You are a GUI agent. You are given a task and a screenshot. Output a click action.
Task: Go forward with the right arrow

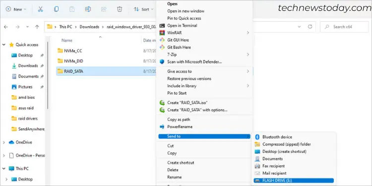click(17, 27)
